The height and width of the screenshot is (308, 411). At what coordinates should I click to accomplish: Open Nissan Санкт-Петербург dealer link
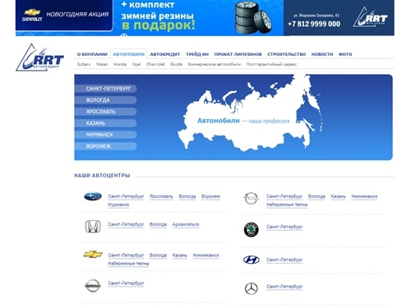click(x=126, y=283)
